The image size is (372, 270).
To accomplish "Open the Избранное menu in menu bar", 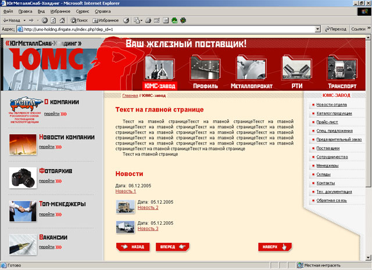I will [x=60, y=11].
